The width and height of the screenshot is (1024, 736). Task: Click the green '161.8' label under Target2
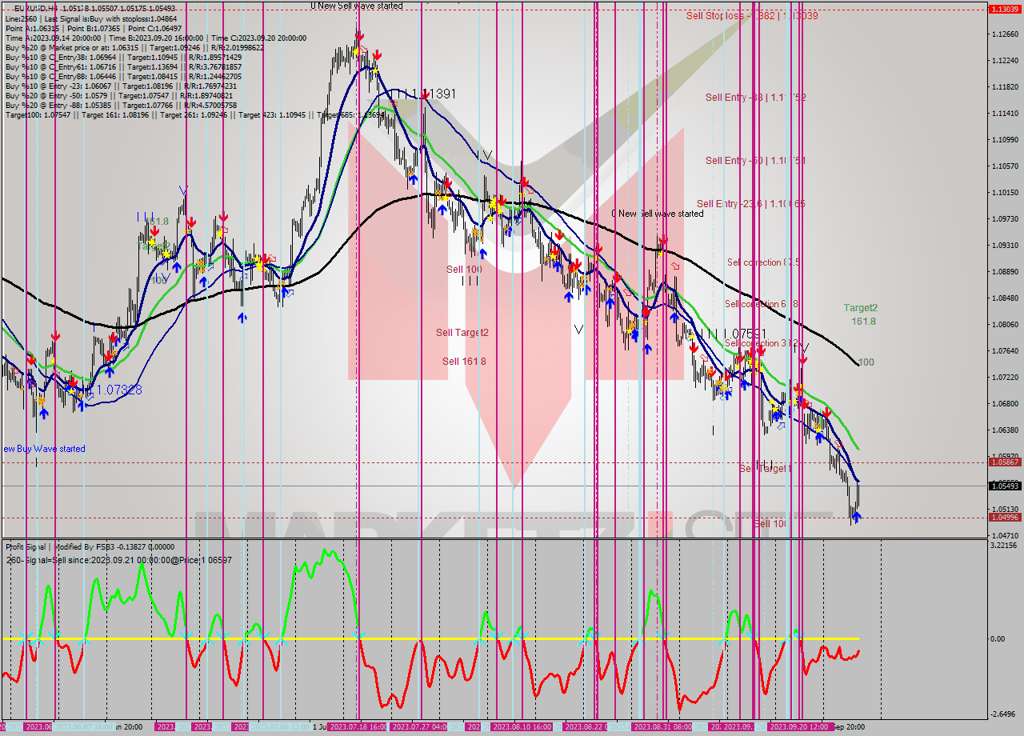(864, 322)
